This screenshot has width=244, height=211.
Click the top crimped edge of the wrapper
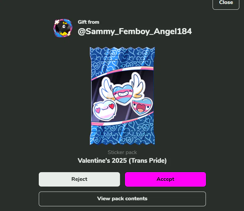tap(122, 50)
